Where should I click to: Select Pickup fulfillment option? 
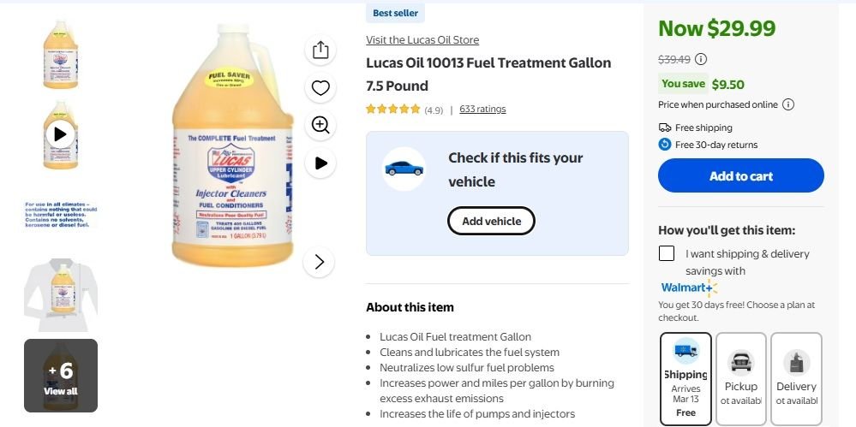tap(740, 377)
